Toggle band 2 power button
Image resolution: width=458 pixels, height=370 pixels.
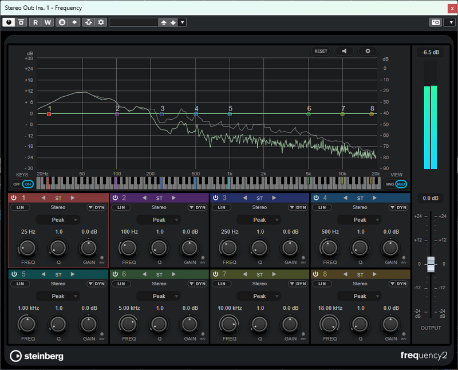(x=115, y=198)
